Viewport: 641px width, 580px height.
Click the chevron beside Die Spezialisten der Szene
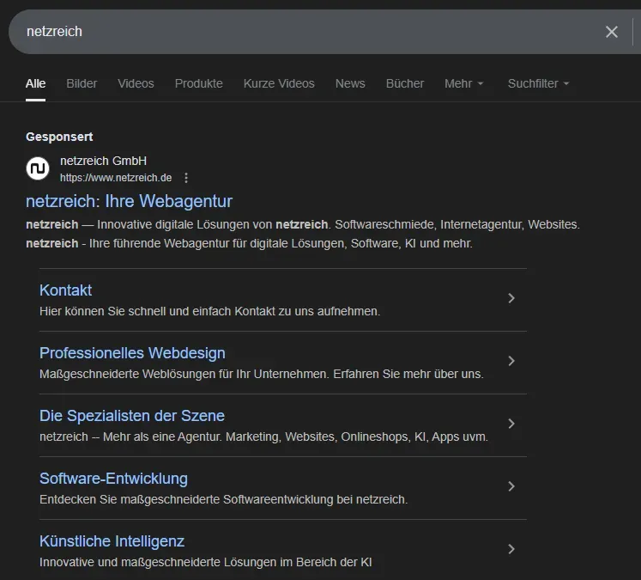[x=511, y=424]
